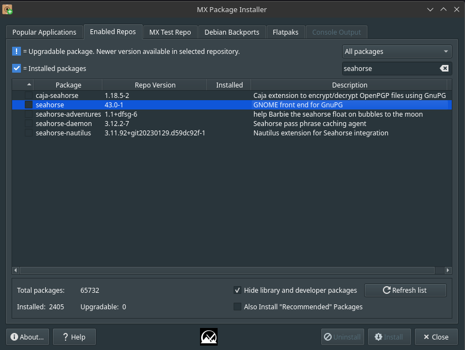465x350 pixels.
Task: Open Help with the Help button
Action: pos(74,337)
